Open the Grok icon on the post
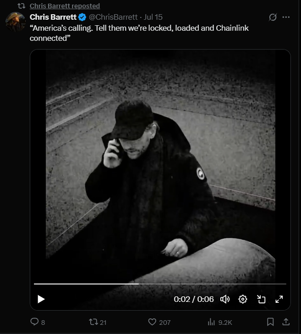Screen dimensions: 301x334 (273, 17)
